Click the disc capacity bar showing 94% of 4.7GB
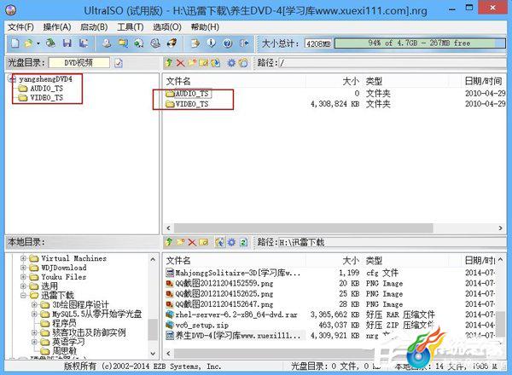The image size is (512, 375). pyautogui.click(x=420, y=43)
